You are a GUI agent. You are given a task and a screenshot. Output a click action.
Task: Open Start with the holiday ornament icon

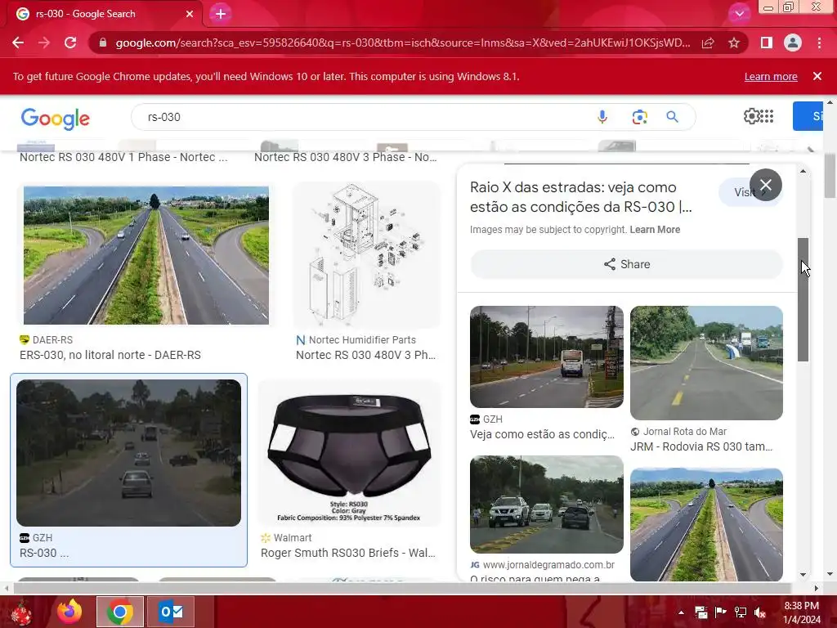[22, 612]
